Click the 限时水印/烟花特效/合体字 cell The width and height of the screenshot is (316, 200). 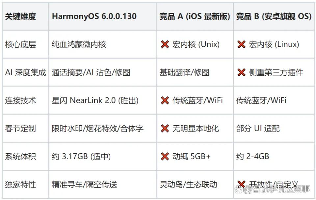pos(98,128)
